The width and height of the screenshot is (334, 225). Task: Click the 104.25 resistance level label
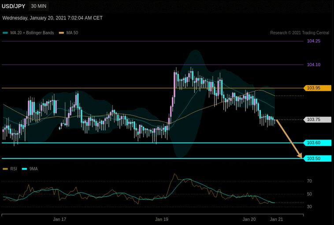click(314, 41)
